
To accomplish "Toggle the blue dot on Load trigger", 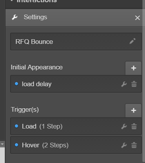I will click(x=16, y=126).
